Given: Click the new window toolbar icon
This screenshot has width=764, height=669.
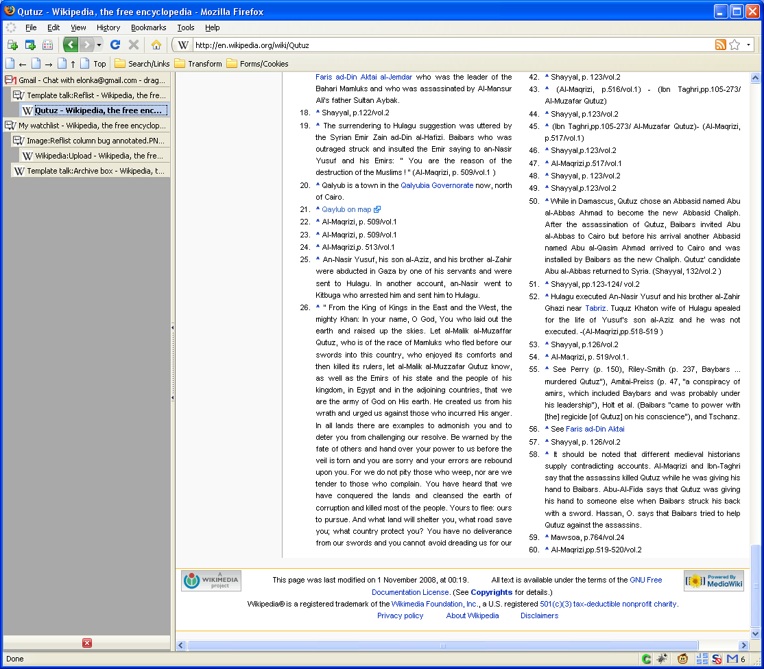Looking at the screenshot, I should point(30,45).
